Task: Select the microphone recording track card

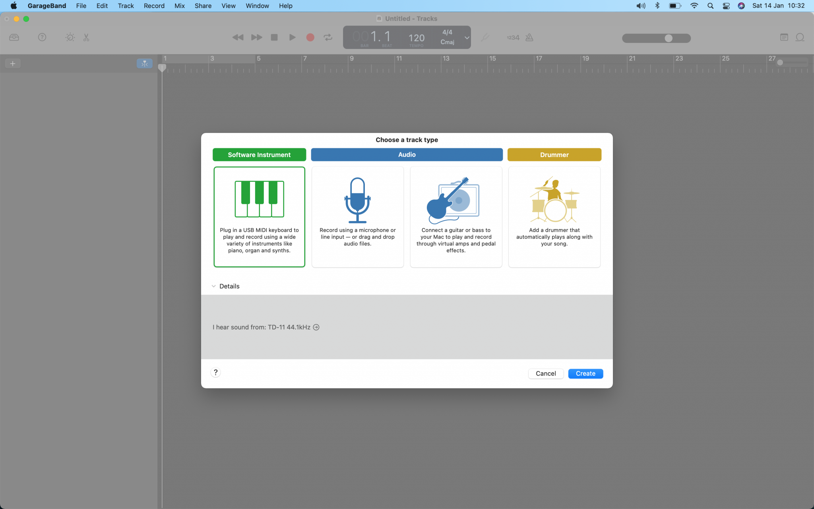Action: (357, 217)
